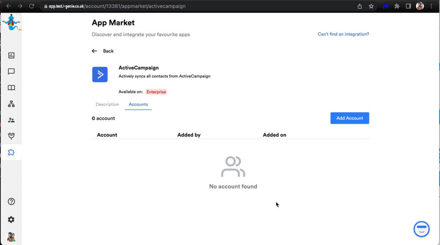Click the ActiveCampaign app logo
The width and height of the screenshot is (440, 245).
(100, 74)
